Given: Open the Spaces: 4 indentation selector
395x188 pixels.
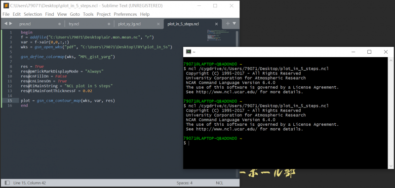Looking at the screenshot, I should (x=184, y=183).
